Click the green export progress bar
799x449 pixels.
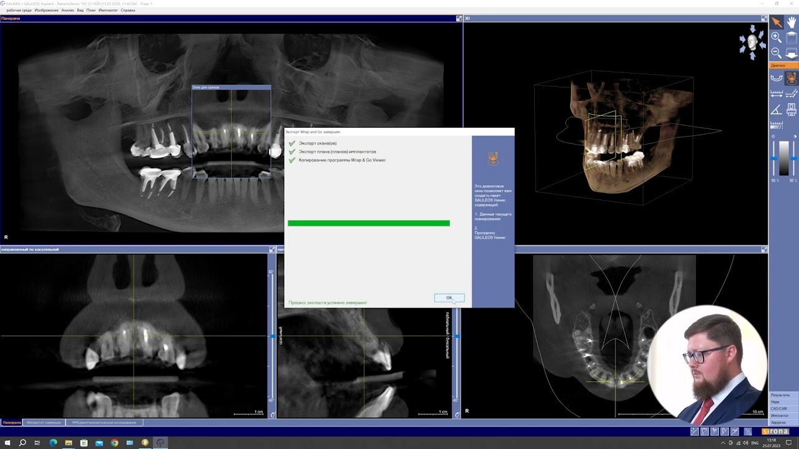pos(368,223)
